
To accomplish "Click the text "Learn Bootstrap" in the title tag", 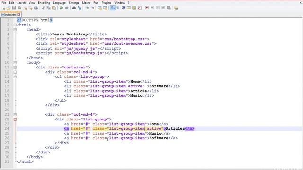I will [70, 34].
